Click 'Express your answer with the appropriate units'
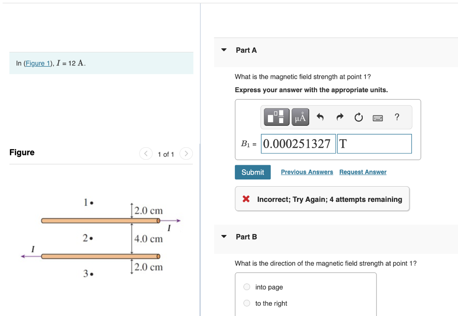458x316 pixels. click(x=311, y=90)
